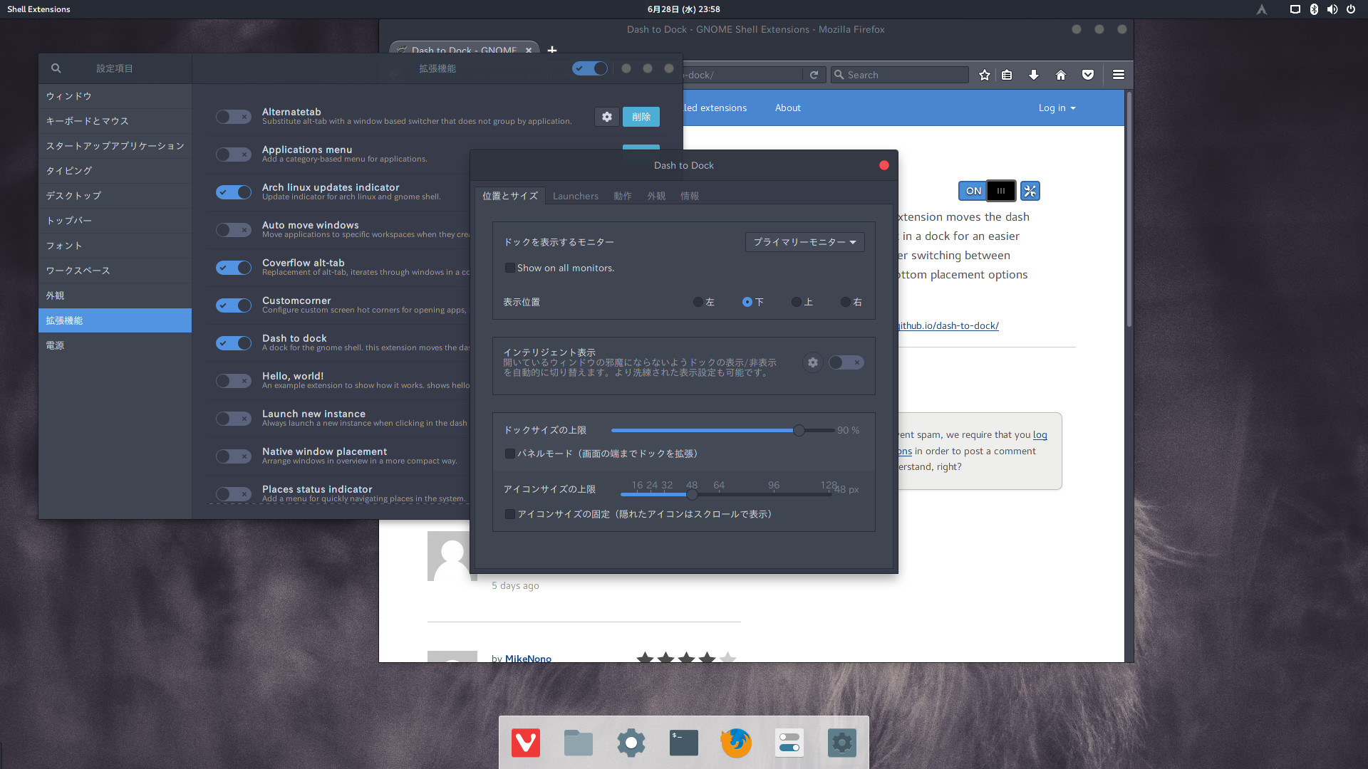This screenshot has height=769, width=1368.
Task: Click the 削除 button for Alternatetab
Action: [x=641, y=117]
